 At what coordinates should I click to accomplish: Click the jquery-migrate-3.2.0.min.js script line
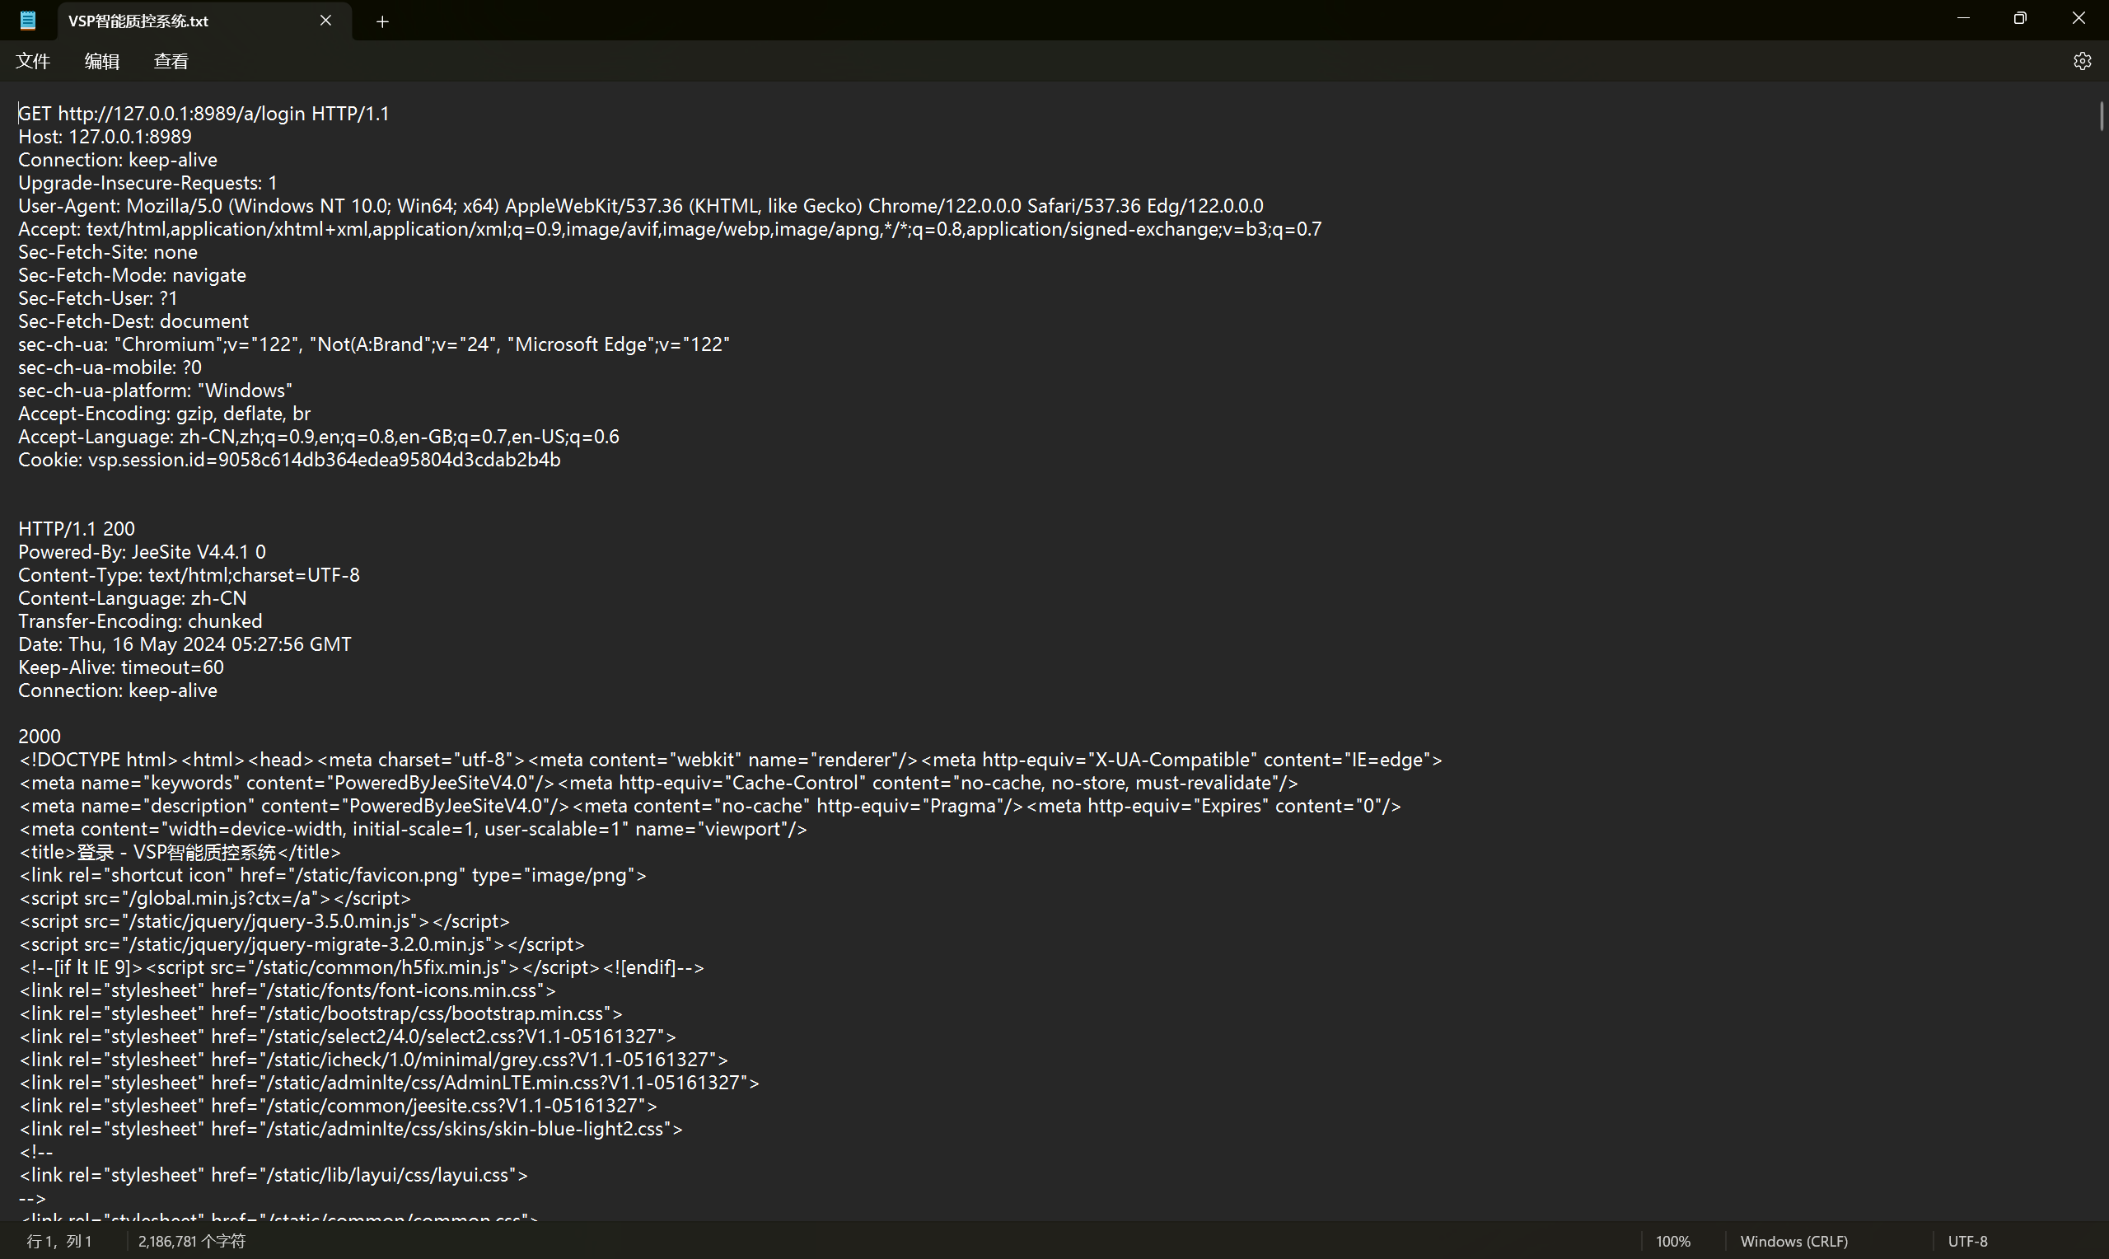pos(302,944)
